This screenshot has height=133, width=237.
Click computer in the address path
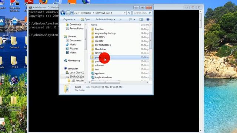(86, 13)
